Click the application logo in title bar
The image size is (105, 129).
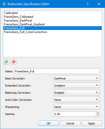tap(4, 4)
